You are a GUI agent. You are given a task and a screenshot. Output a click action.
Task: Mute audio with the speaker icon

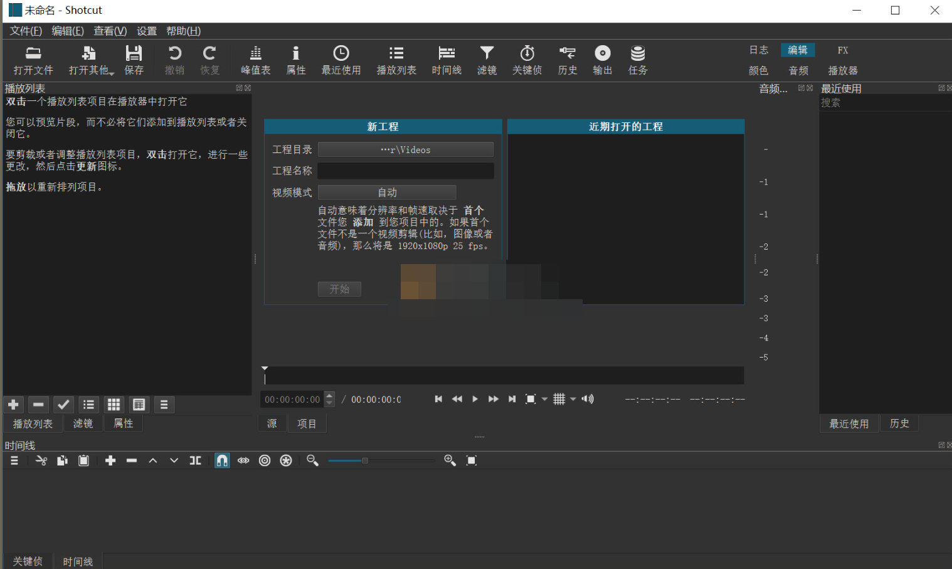pos(588,398)
